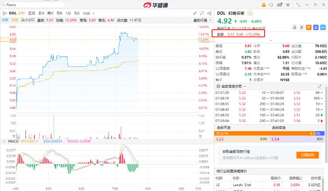Click the 同行业股票涨幅排名 heading
This screenshot has height=191, width=328.
[x=231, y=171]
